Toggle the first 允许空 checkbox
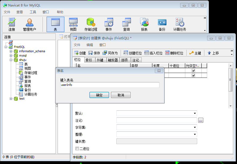This screenshot has width=237, height=164. (x=193, y=71)
